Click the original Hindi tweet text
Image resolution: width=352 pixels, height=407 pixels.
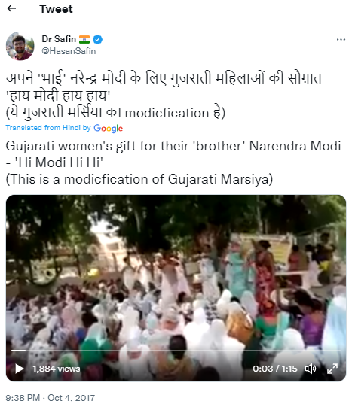click(x=167, y=96)
